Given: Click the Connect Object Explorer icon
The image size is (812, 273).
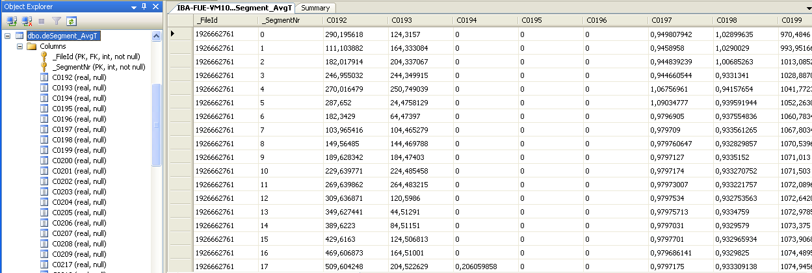Looking at the screenshot, I should (12, 21).
